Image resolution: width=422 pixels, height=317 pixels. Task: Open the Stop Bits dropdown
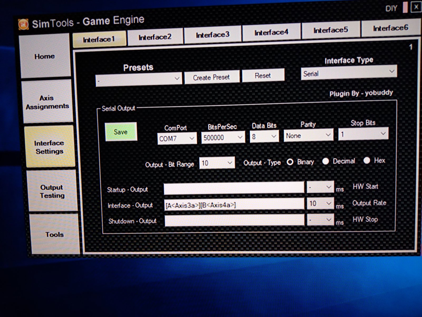pyautogui.click(x=363, y=134)
